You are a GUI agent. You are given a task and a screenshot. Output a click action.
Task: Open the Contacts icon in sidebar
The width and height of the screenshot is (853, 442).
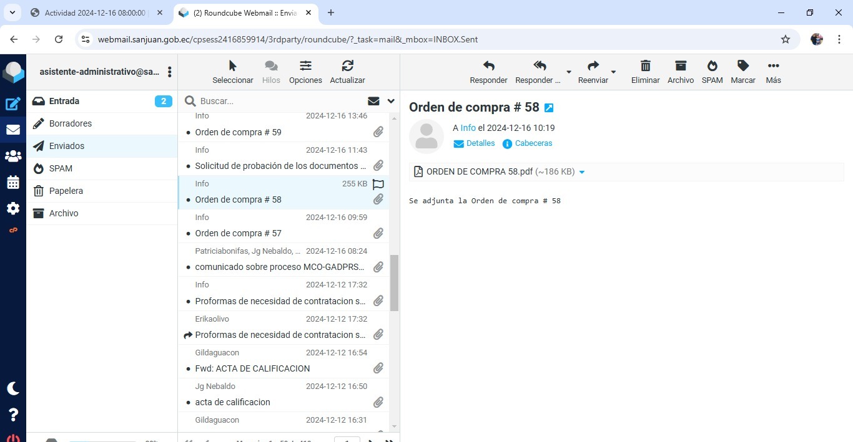[x=13, y=156]
